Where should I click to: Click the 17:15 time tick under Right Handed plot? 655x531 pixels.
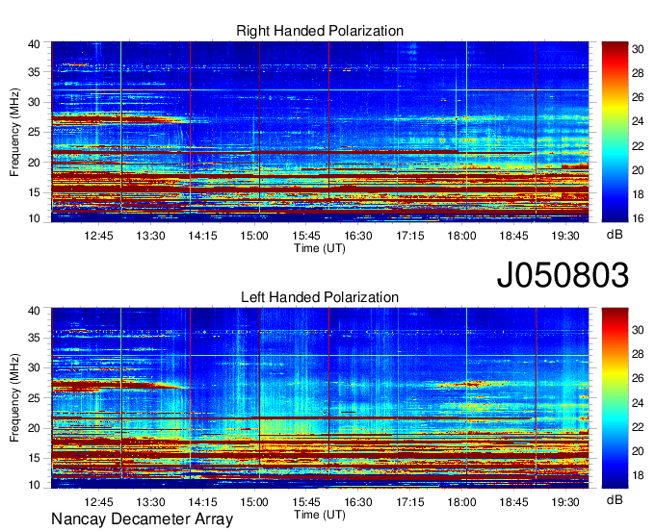[409, 236]
